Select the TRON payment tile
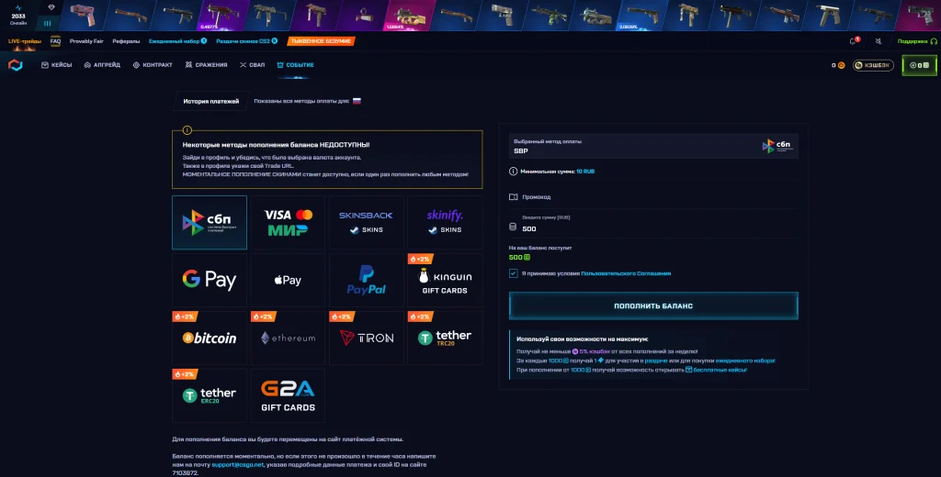This screenshot has width=941, height=477. click(366, 338)
